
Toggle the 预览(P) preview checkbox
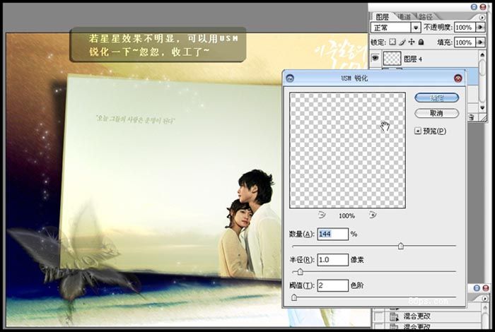[418, 131]
